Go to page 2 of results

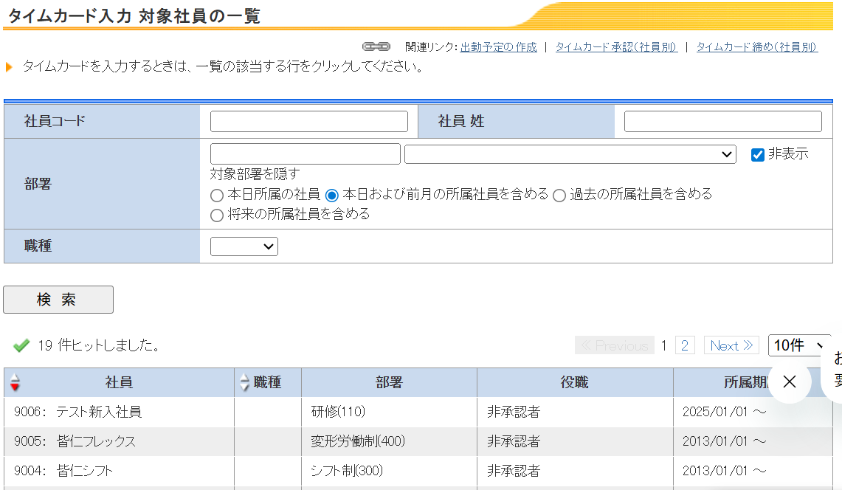685,345
